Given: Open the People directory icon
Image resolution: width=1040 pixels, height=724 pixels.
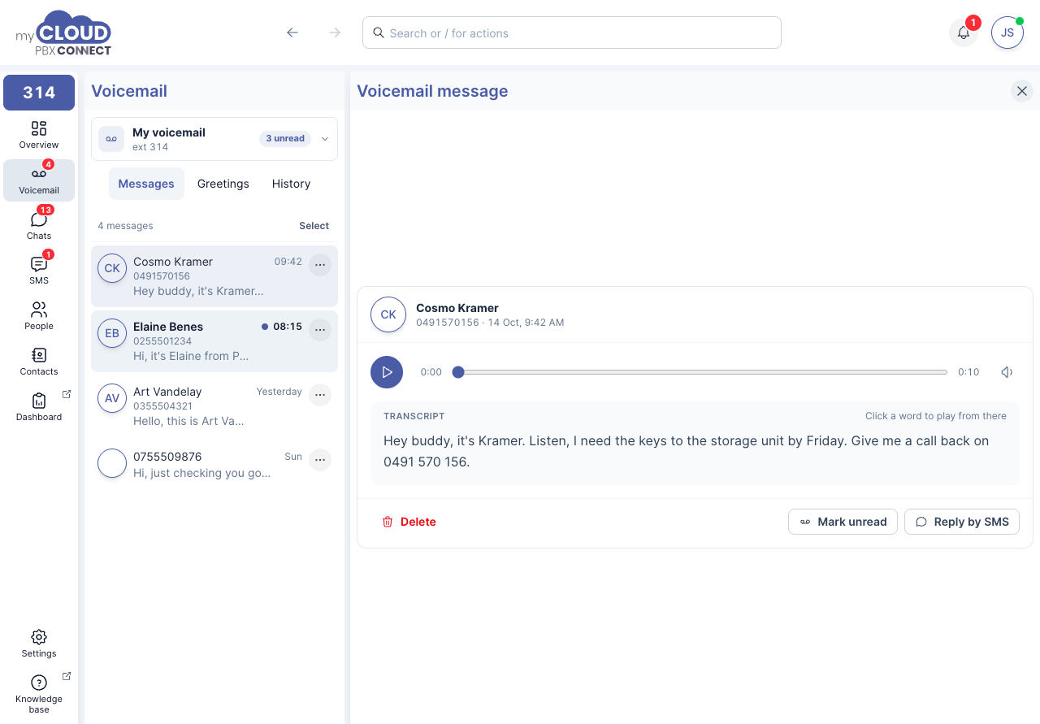Looking at the screenshot, I should tap(39, 316).
